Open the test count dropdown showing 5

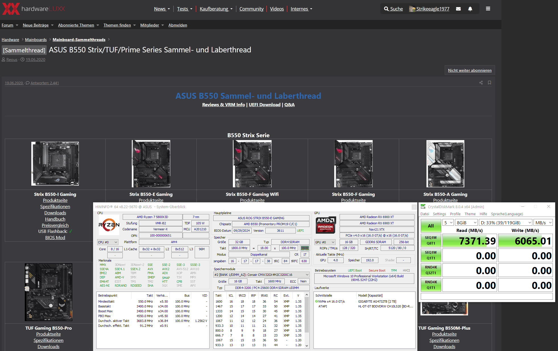448,223
